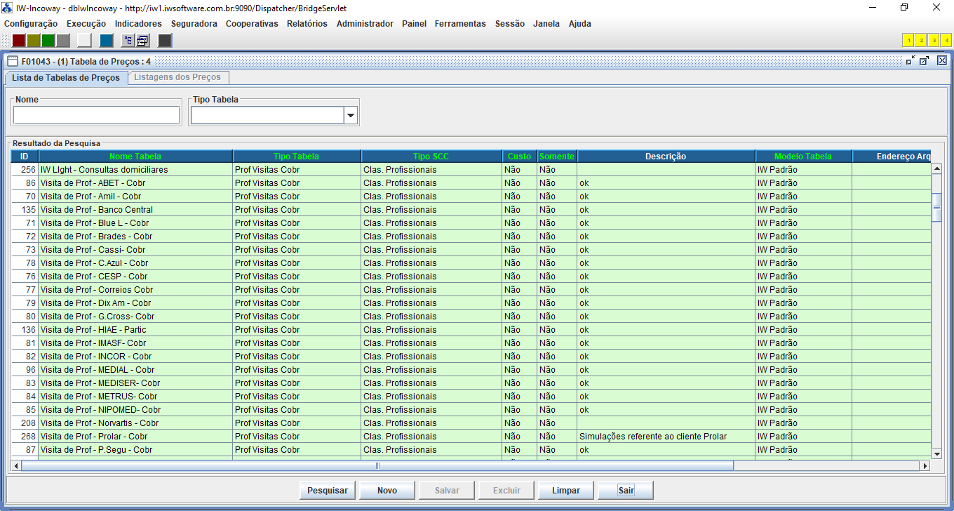Image resolution: width=954 pixels, height=511 pixels.
Task: Select yellow workspace button 2
Action: point(921,40)
